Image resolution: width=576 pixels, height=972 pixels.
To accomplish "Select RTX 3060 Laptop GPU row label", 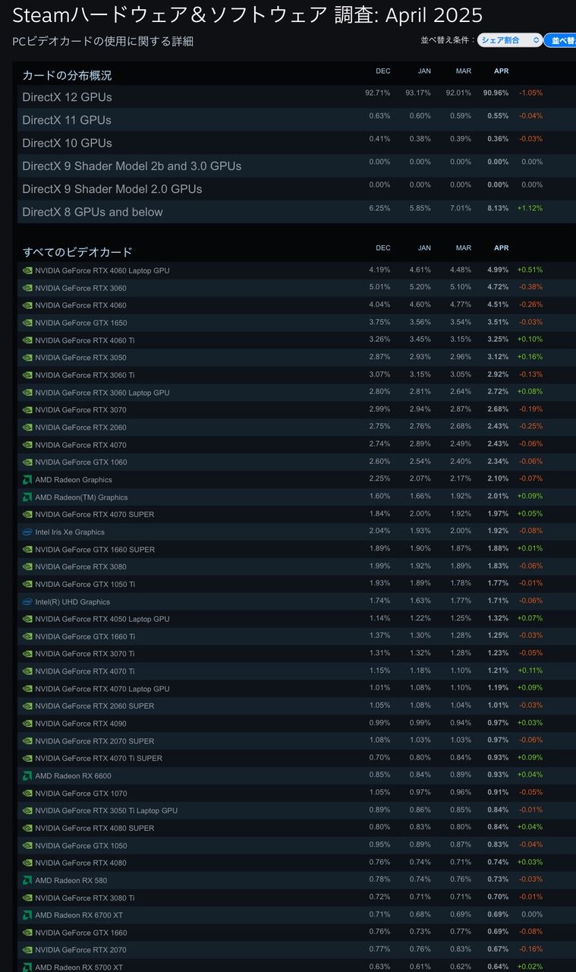I will click(x=102, y=393).
